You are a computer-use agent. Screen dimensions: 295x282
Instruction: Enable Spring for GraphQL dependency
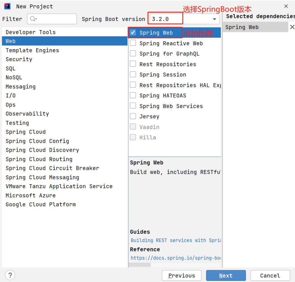tap(133, 54)
